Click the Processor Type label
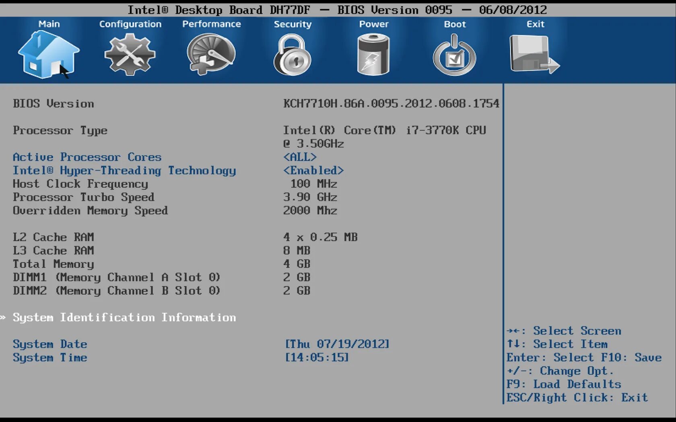The image size is (676, 422). point(60,131)
